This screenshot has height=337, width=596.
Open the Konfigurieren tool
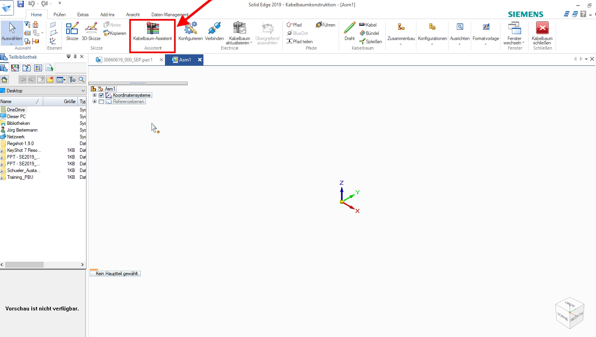[190, 32]
